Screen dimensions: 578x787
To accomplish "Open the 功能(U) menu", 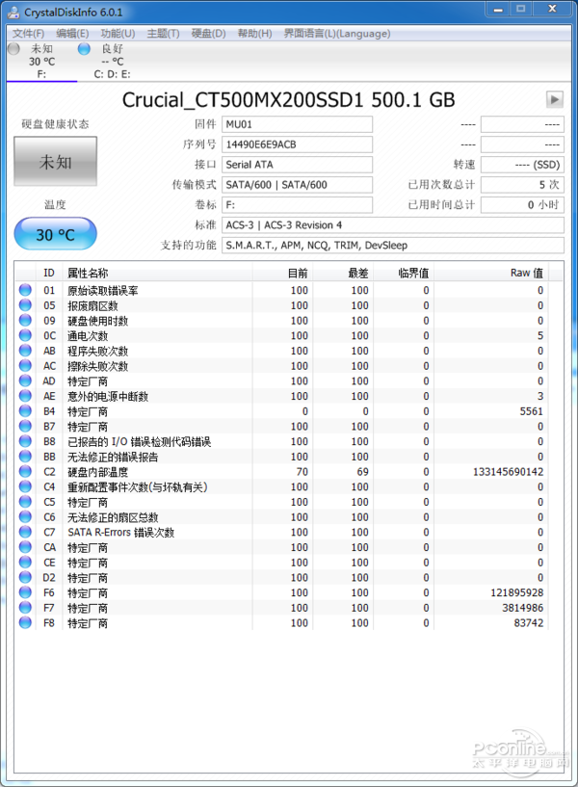I will [x=118, y=34].
